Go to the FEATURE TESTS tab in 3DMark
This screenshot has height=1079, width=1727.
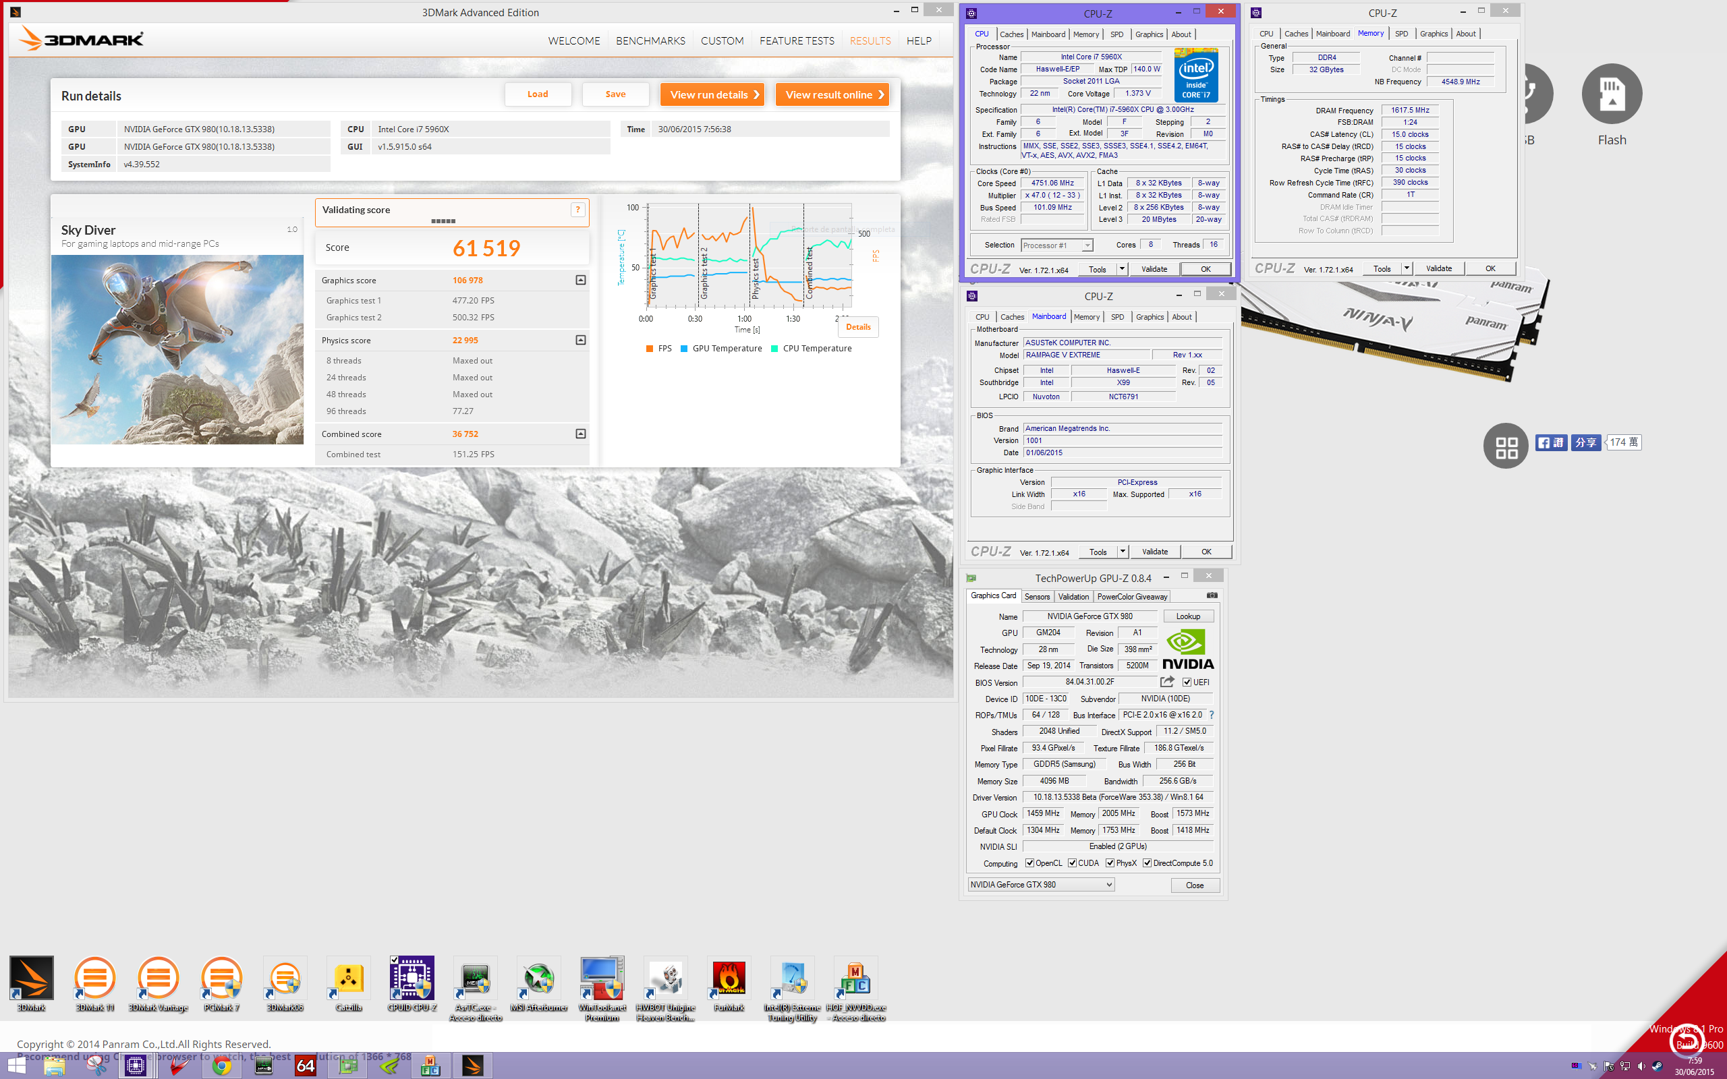click(797, 40)
